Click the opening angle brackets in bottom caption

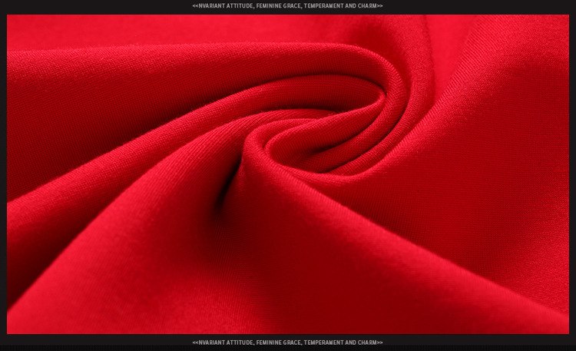click(195, 343)
